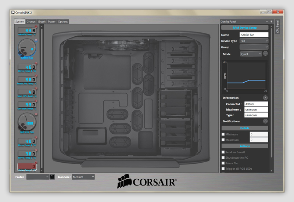Image resolution: width=294 pixels, height=202 pixels.
Task: Click the Name input field
Action: [x=254, y=35]
